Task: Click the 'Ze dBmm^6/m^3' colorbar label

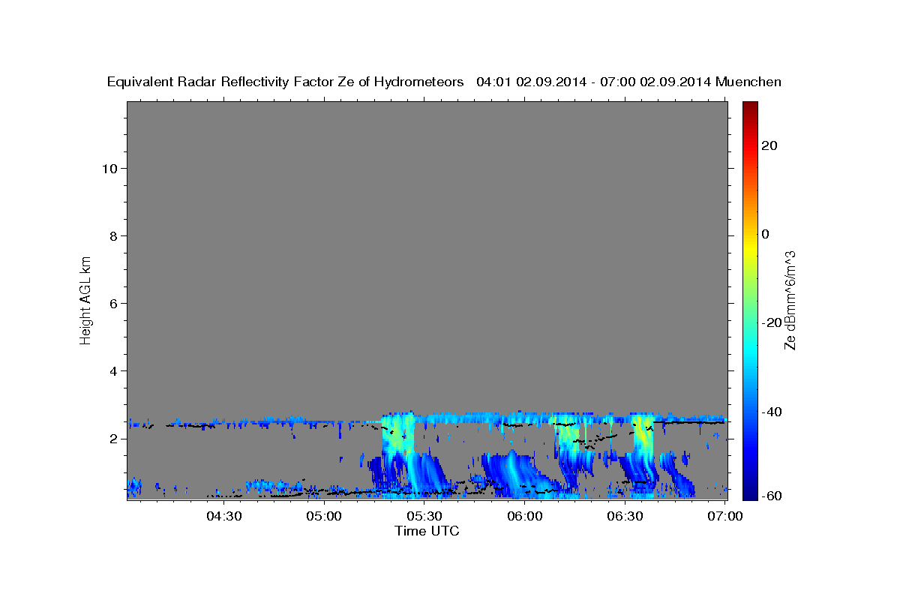Action: 790,300
